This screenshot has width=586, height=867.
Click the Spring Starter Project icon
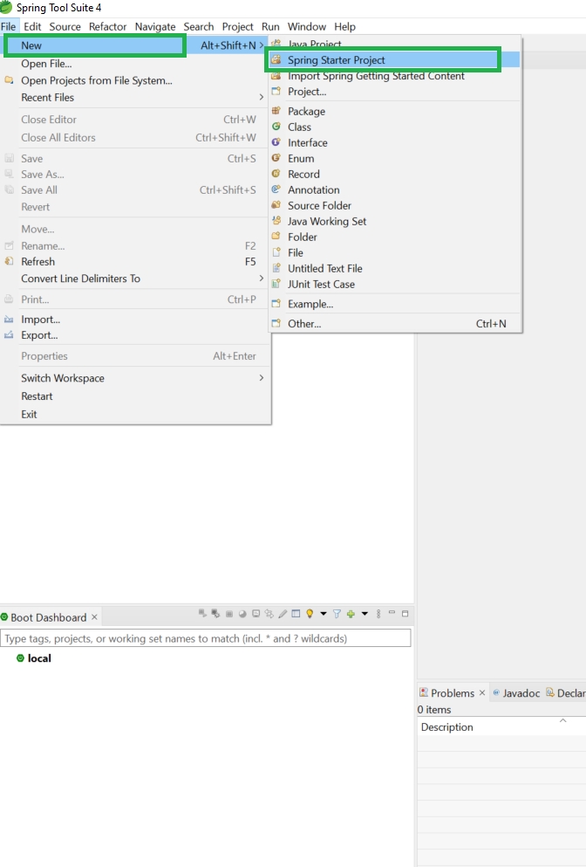pyautogui.click(x=276, y=60)
